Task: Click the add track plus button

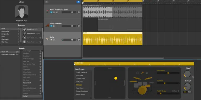Action: point(47,2)
